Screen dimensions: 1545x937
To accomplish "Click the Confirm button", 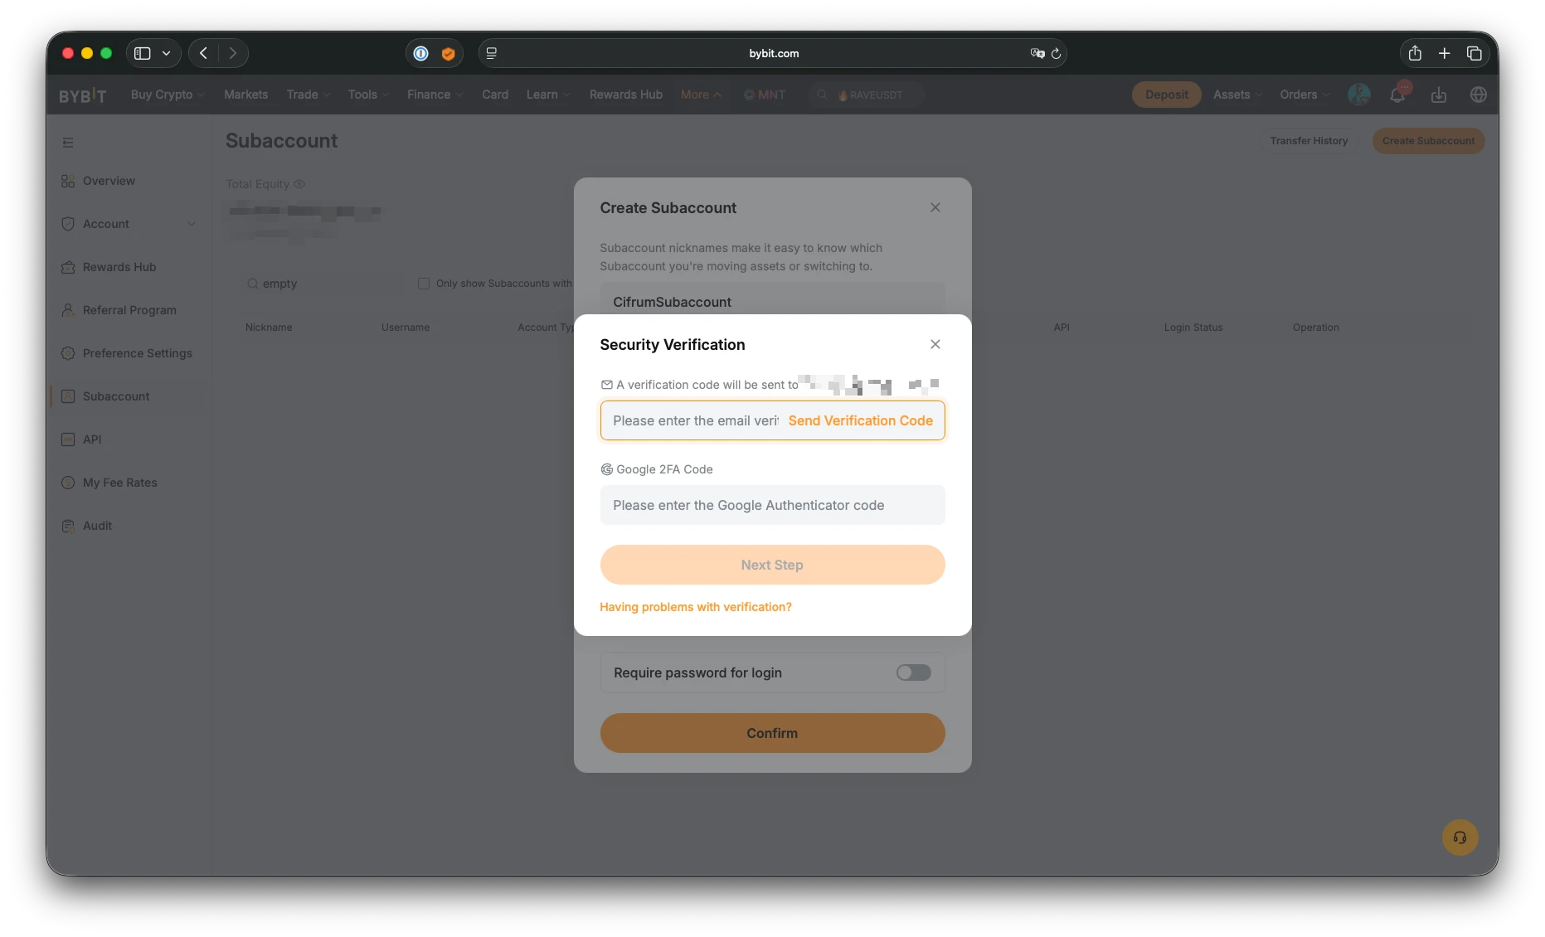I will coord(772,733).
